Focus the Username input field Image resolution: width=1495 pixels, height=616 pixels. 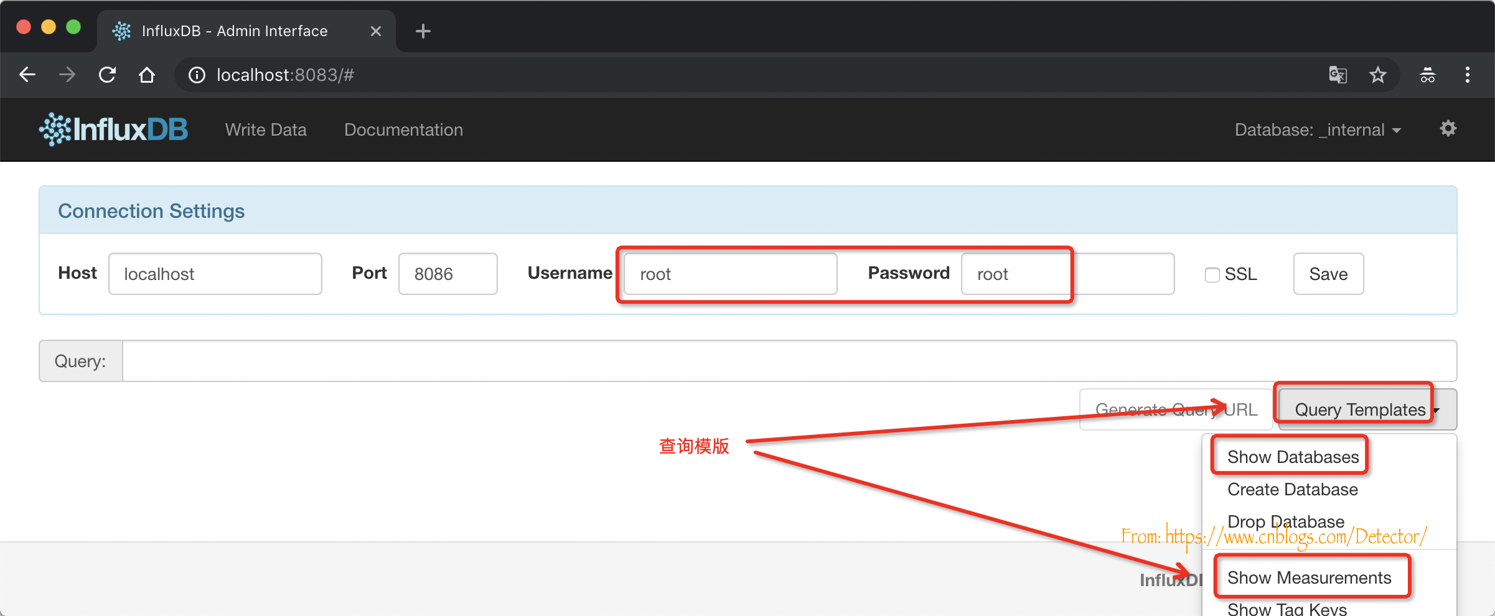pos(730,274)
